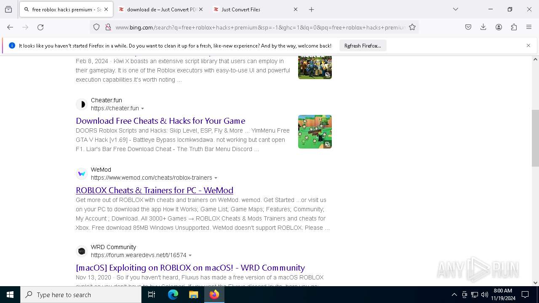Open a new tab
The height and width of the screenshot is (303, 539).
point(312,9)
